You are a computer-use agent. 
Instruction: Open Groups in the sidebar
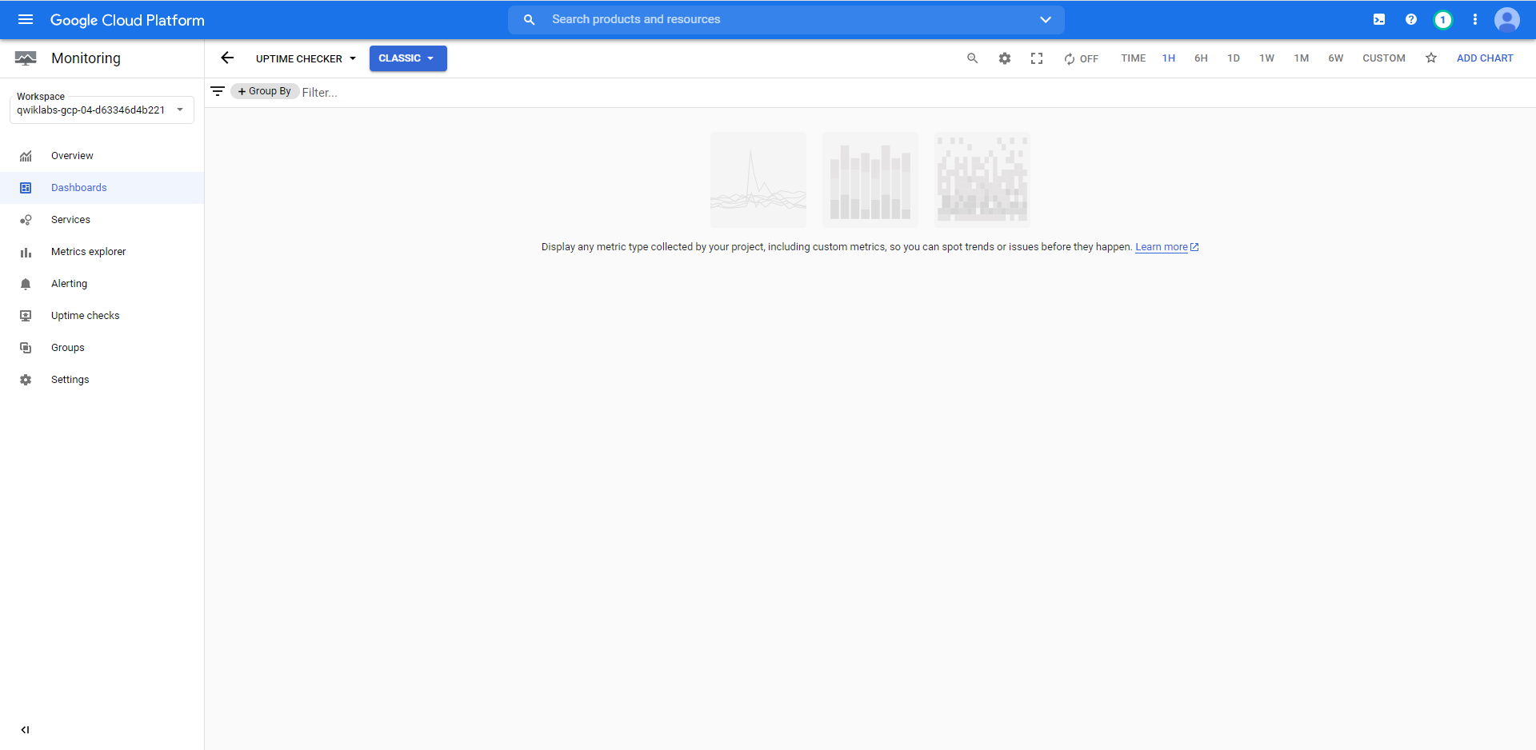click(102, 348)
